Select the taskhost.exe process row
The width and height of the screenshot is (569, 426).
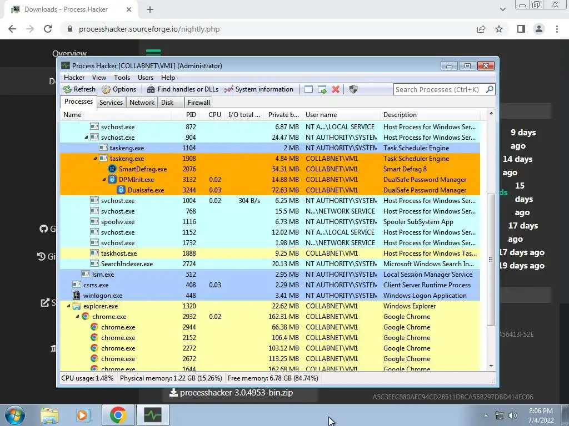tap(270, 253)
